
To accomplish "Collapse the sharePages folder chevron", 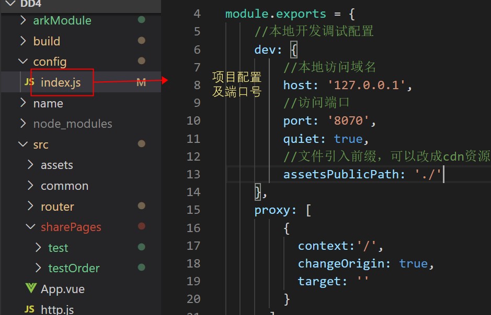I will [x=30, y=226].
